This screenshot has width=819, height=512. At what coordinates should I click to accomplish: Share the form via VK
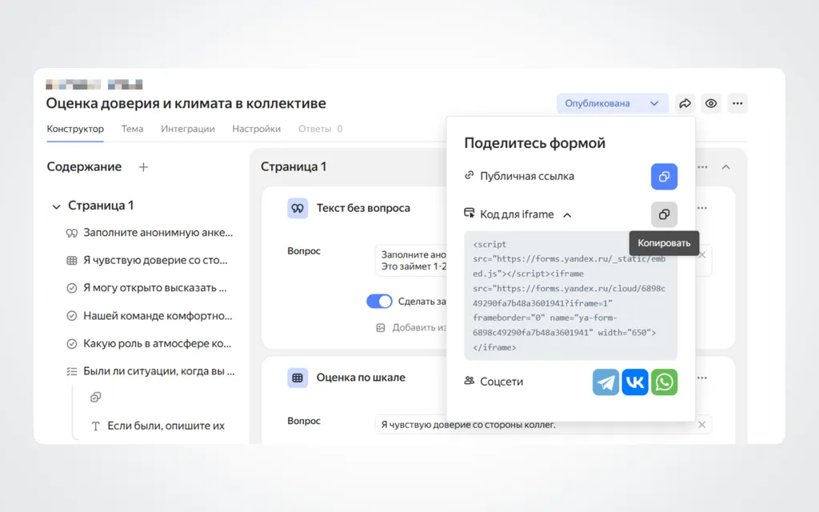pyautogui.click(x=634, y=382)
